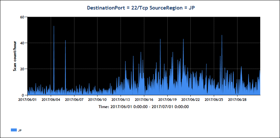Viewport: 280px width, 138px height.
Task: Select the 2017/06/28 x-axis date label
Action: (x=237, y=100)
